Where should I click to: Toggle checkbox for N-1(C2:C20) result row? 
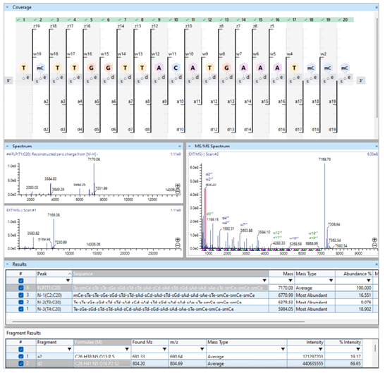(x=21, y=295)
